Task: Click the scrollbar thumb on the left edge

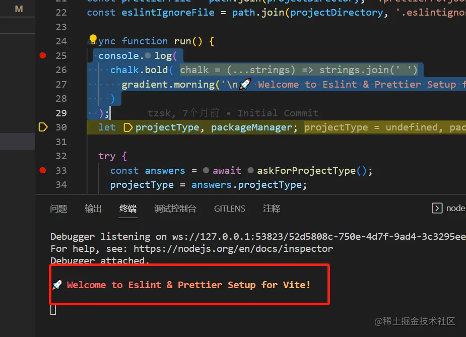Action: coord(18,141)
